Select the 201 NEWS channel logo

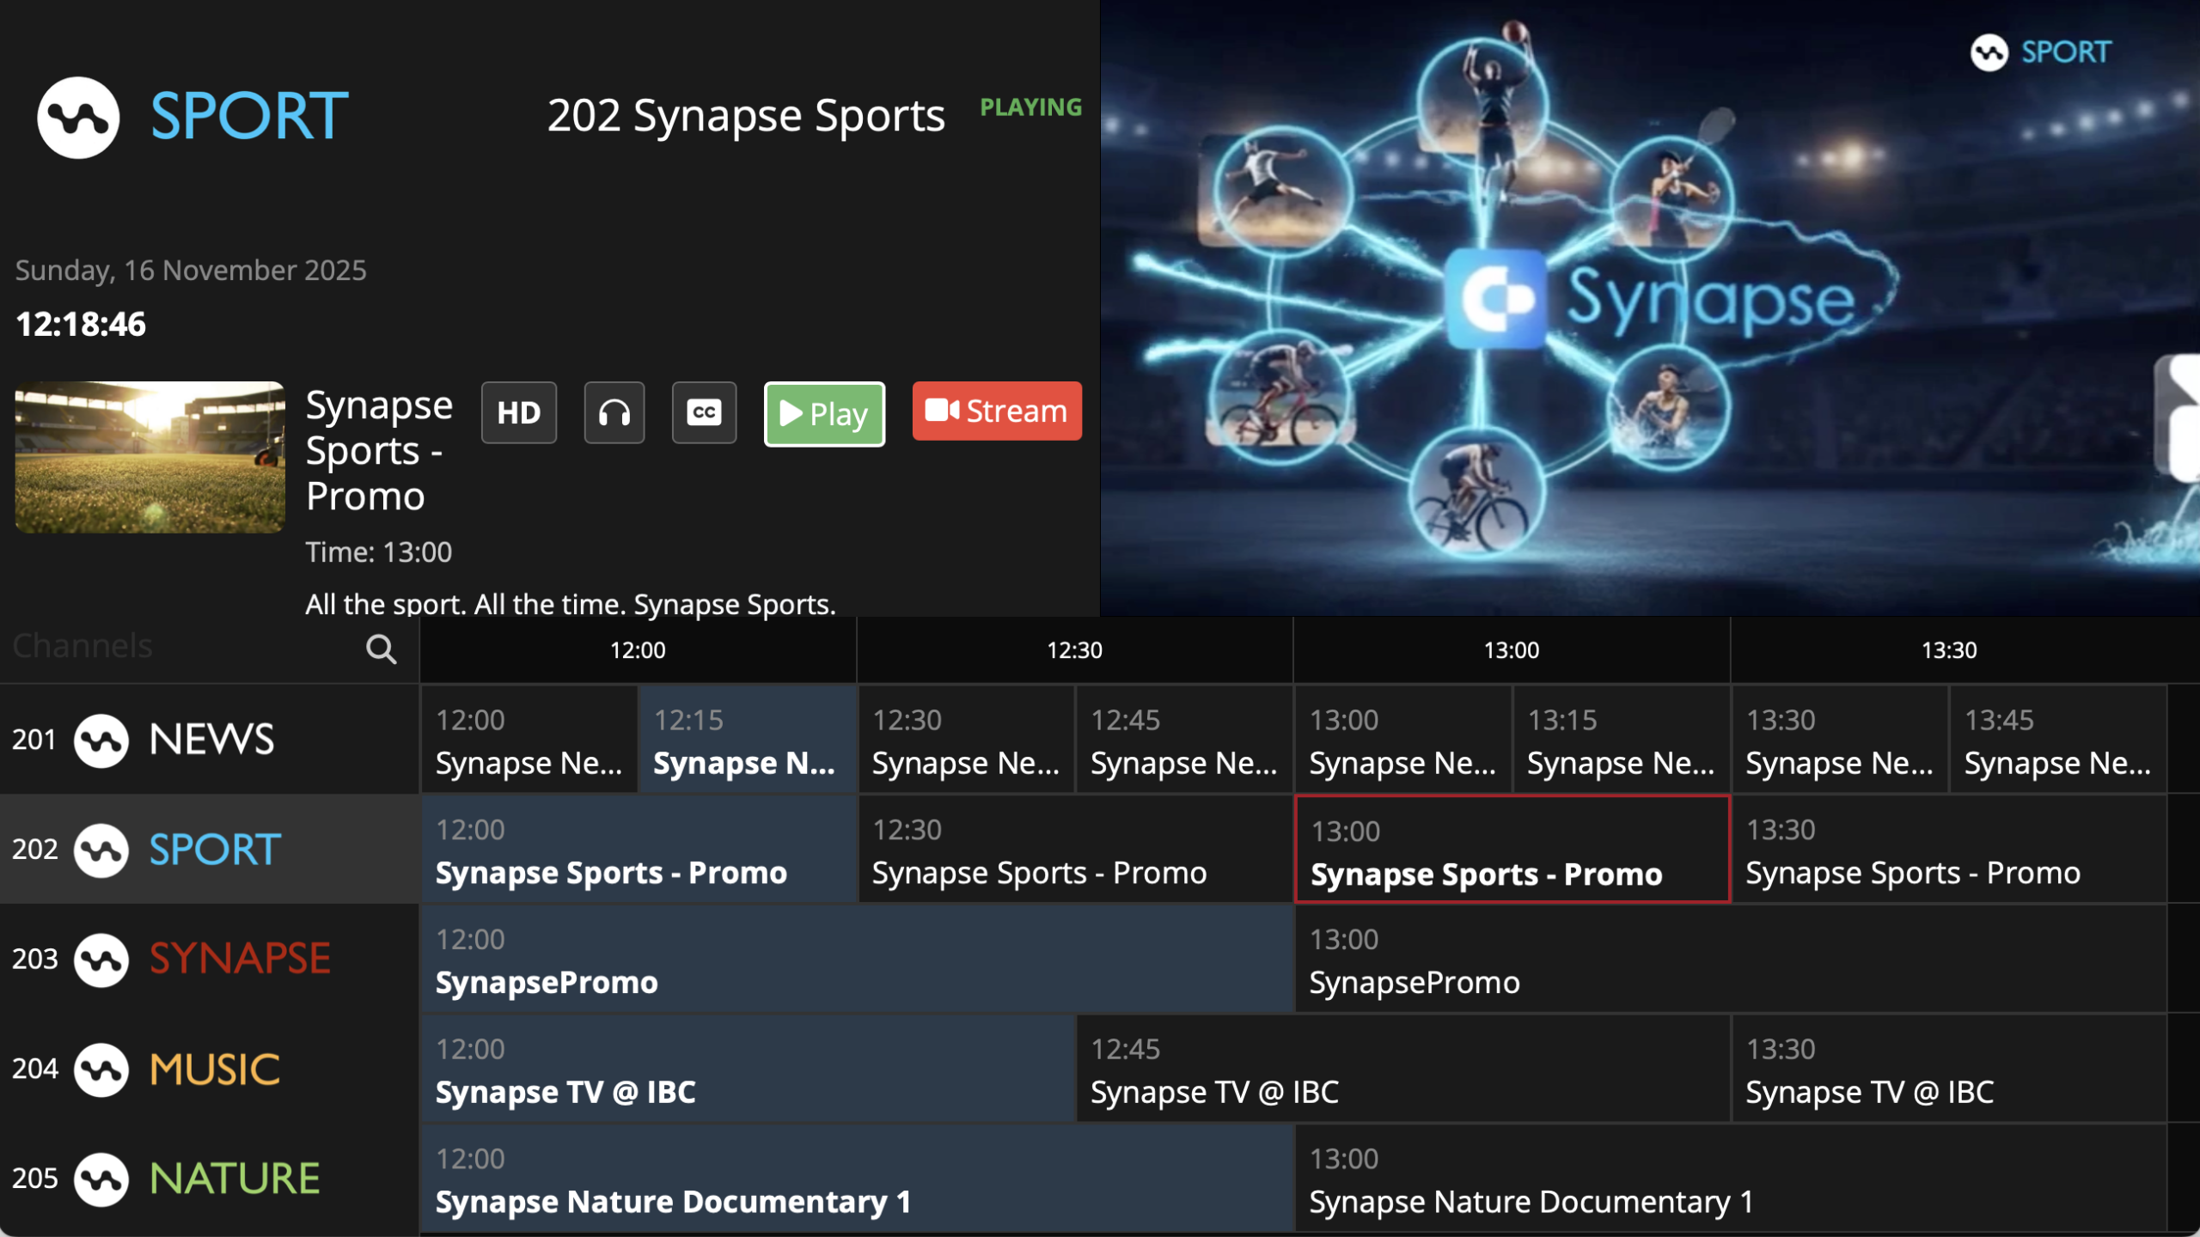coord(101,740)
